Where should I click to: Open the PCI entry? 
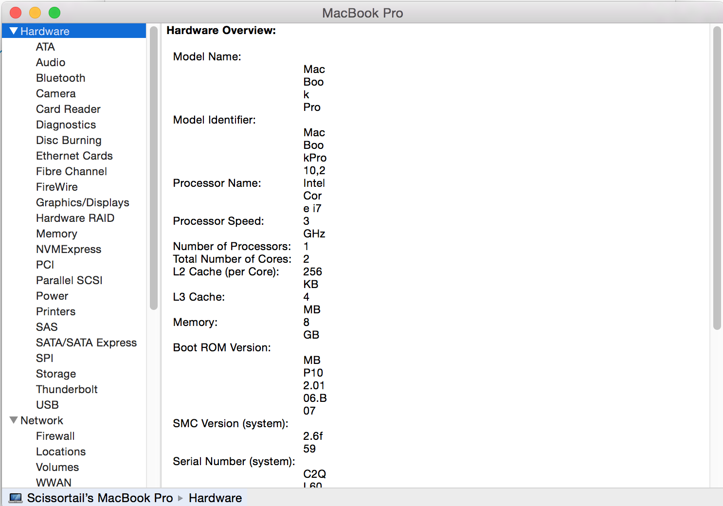[45, 265]
